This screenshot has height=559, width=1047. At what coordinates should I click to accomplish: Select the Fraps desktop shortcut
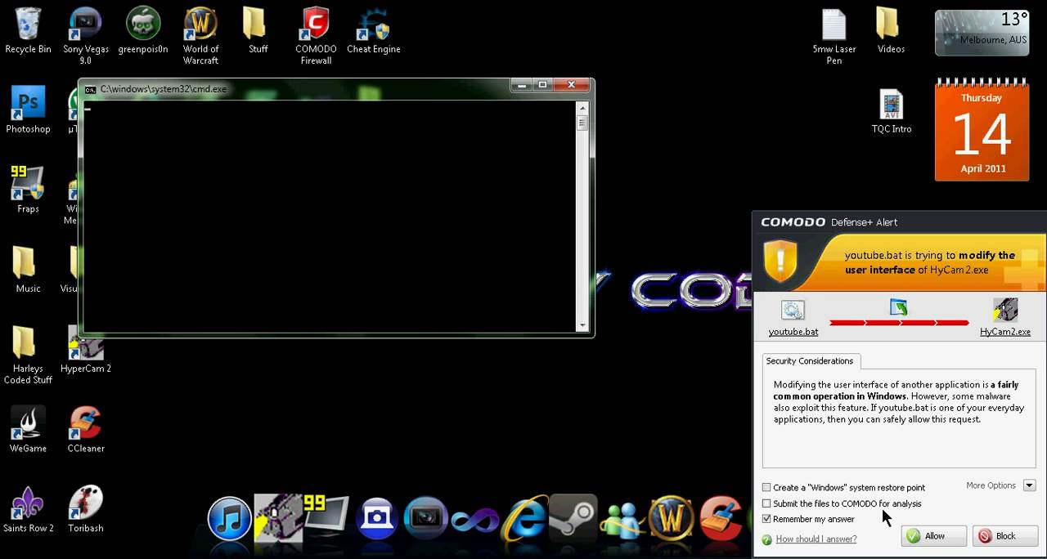pyautogui.click(x=28, y=190)
